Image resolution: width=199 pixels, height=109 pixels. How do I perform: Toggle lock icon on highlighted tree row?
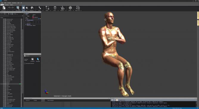click(21, 84)
